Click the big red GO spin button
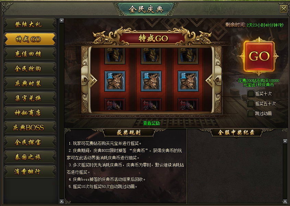 coord(259,56)
